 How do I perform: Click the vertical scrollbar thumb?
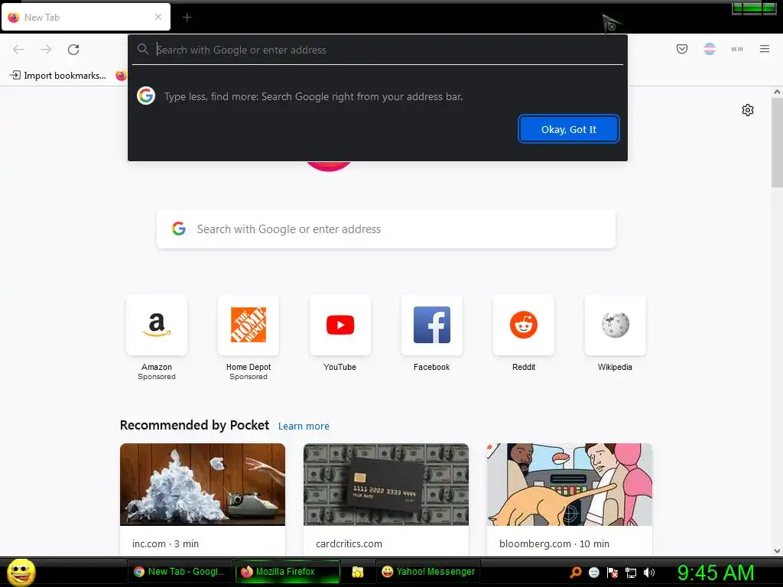click(x=777, y=143)
